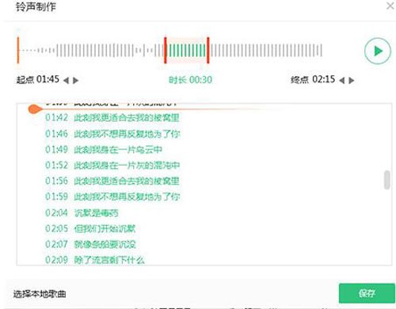Select lyric line 02:05 但我们开始沉默
Screen dimensions: 396x309
click(x=90, y=228)
